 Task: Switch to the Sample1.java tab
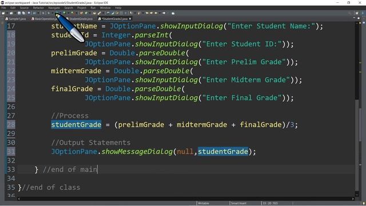pos(15,19)
